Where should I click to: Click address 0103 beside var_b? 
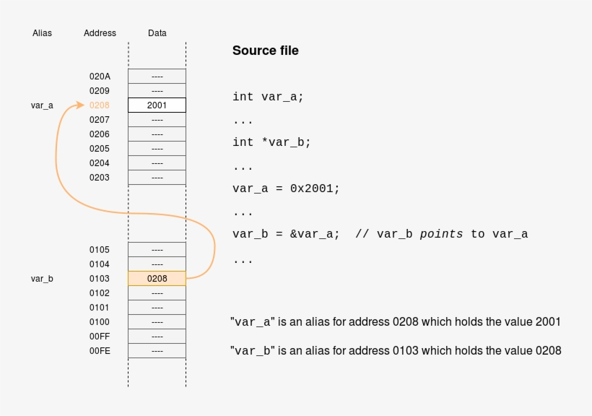100,278
